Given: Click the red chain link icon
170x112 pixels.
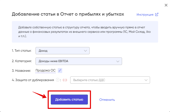Looking at the screenshot, I should pos(65,80).
